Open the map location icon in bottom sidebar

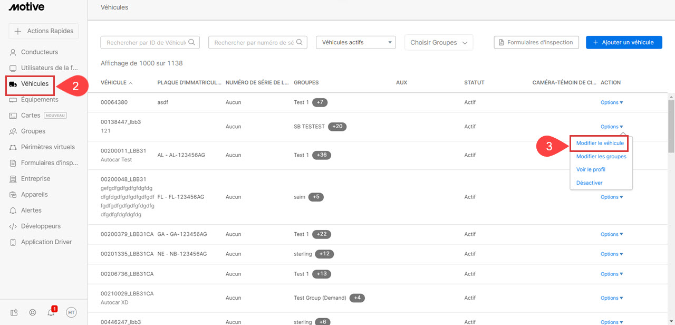click(x=14, y=312)
